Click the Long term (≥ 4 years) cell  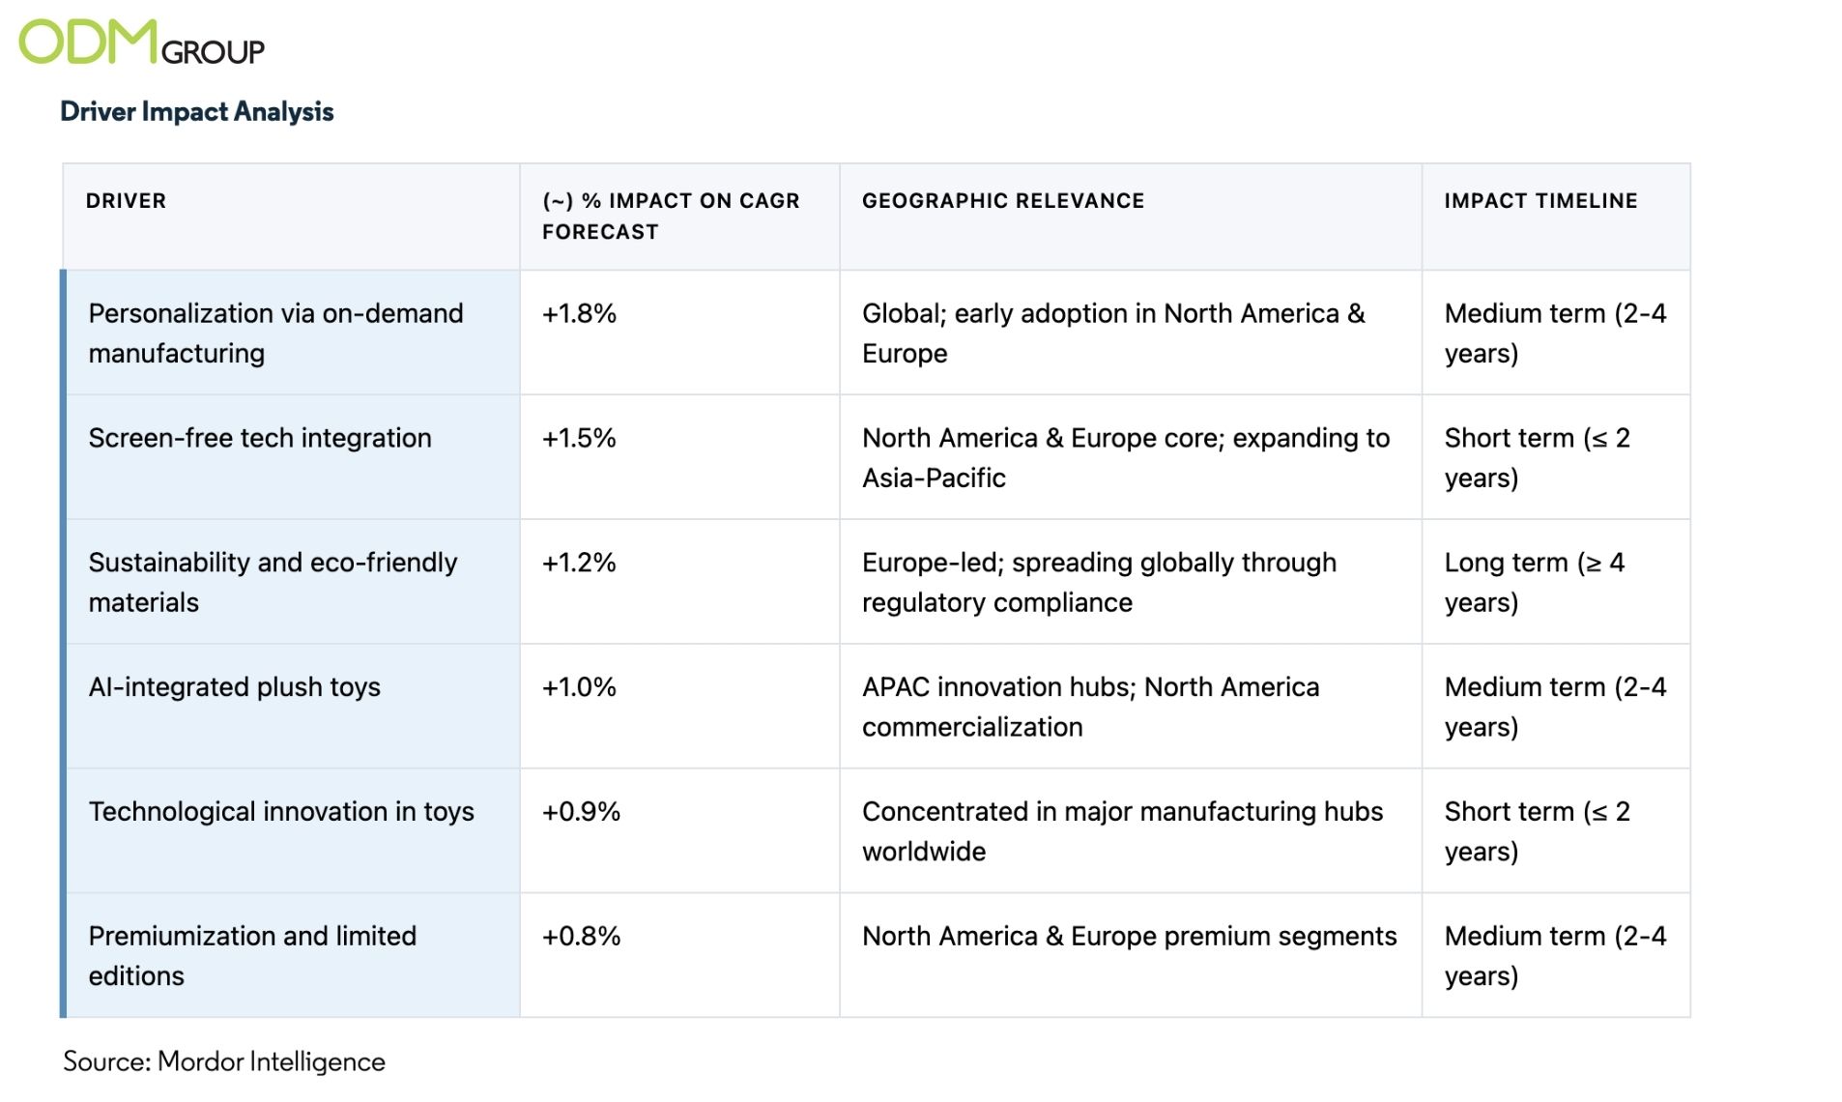(1534, 582)
